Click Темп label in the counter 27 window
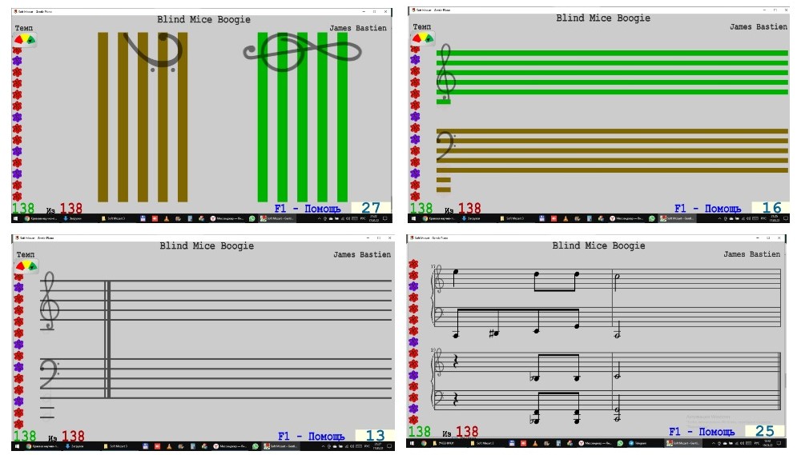801x455 pixels. 23,28
